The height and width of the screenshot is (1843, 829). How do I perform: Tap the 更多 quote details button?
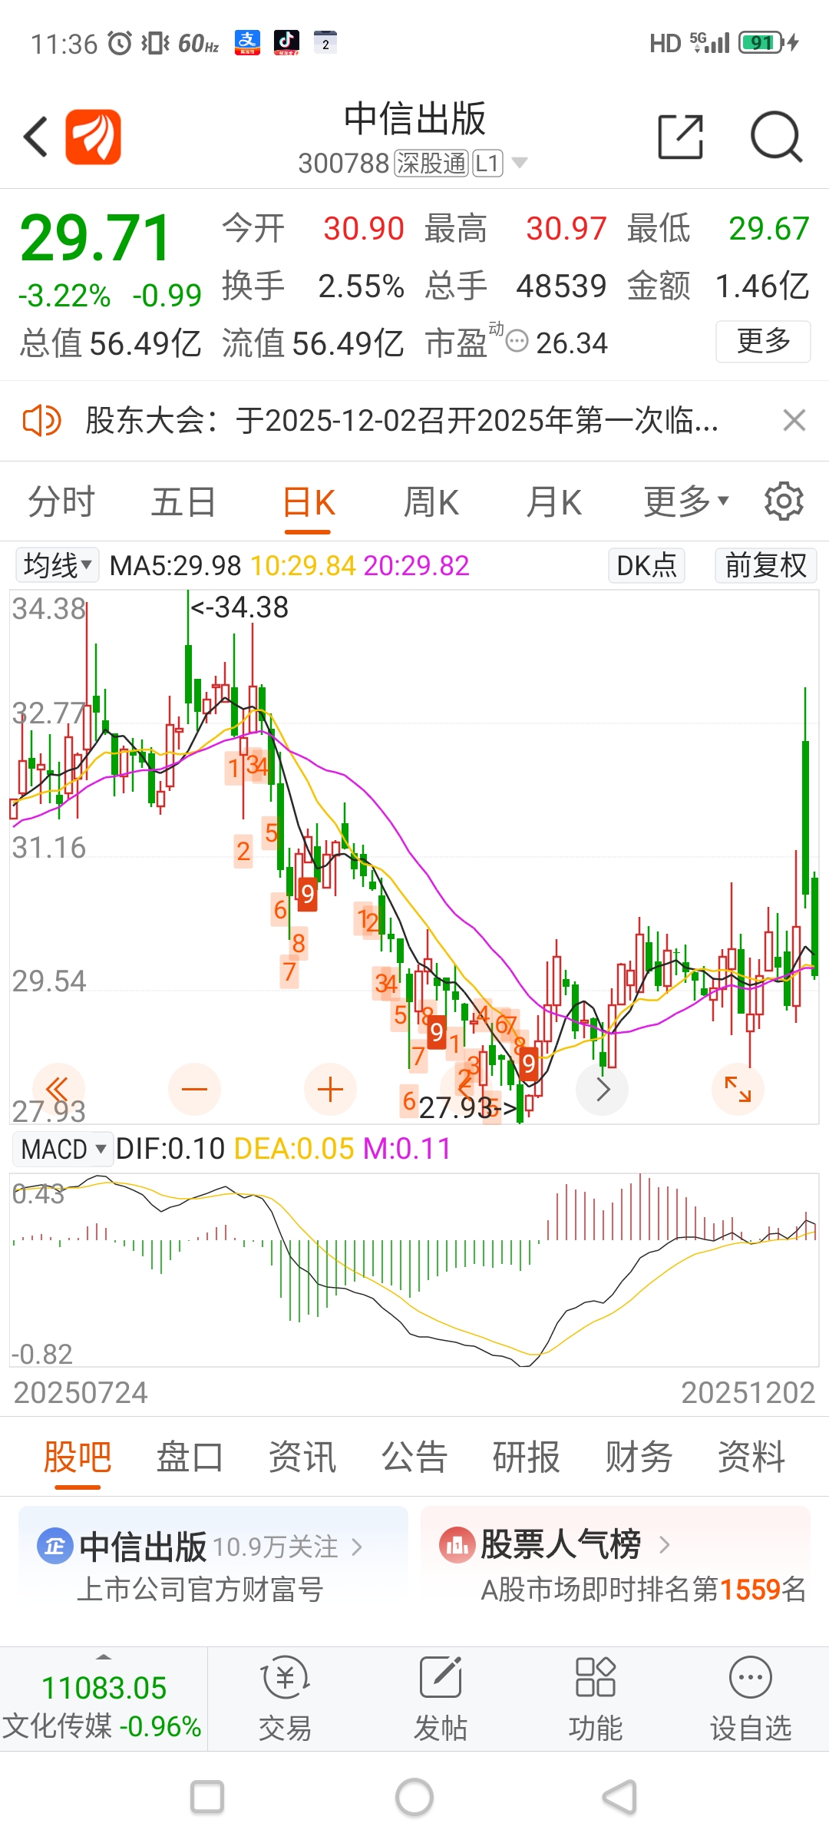763,341
